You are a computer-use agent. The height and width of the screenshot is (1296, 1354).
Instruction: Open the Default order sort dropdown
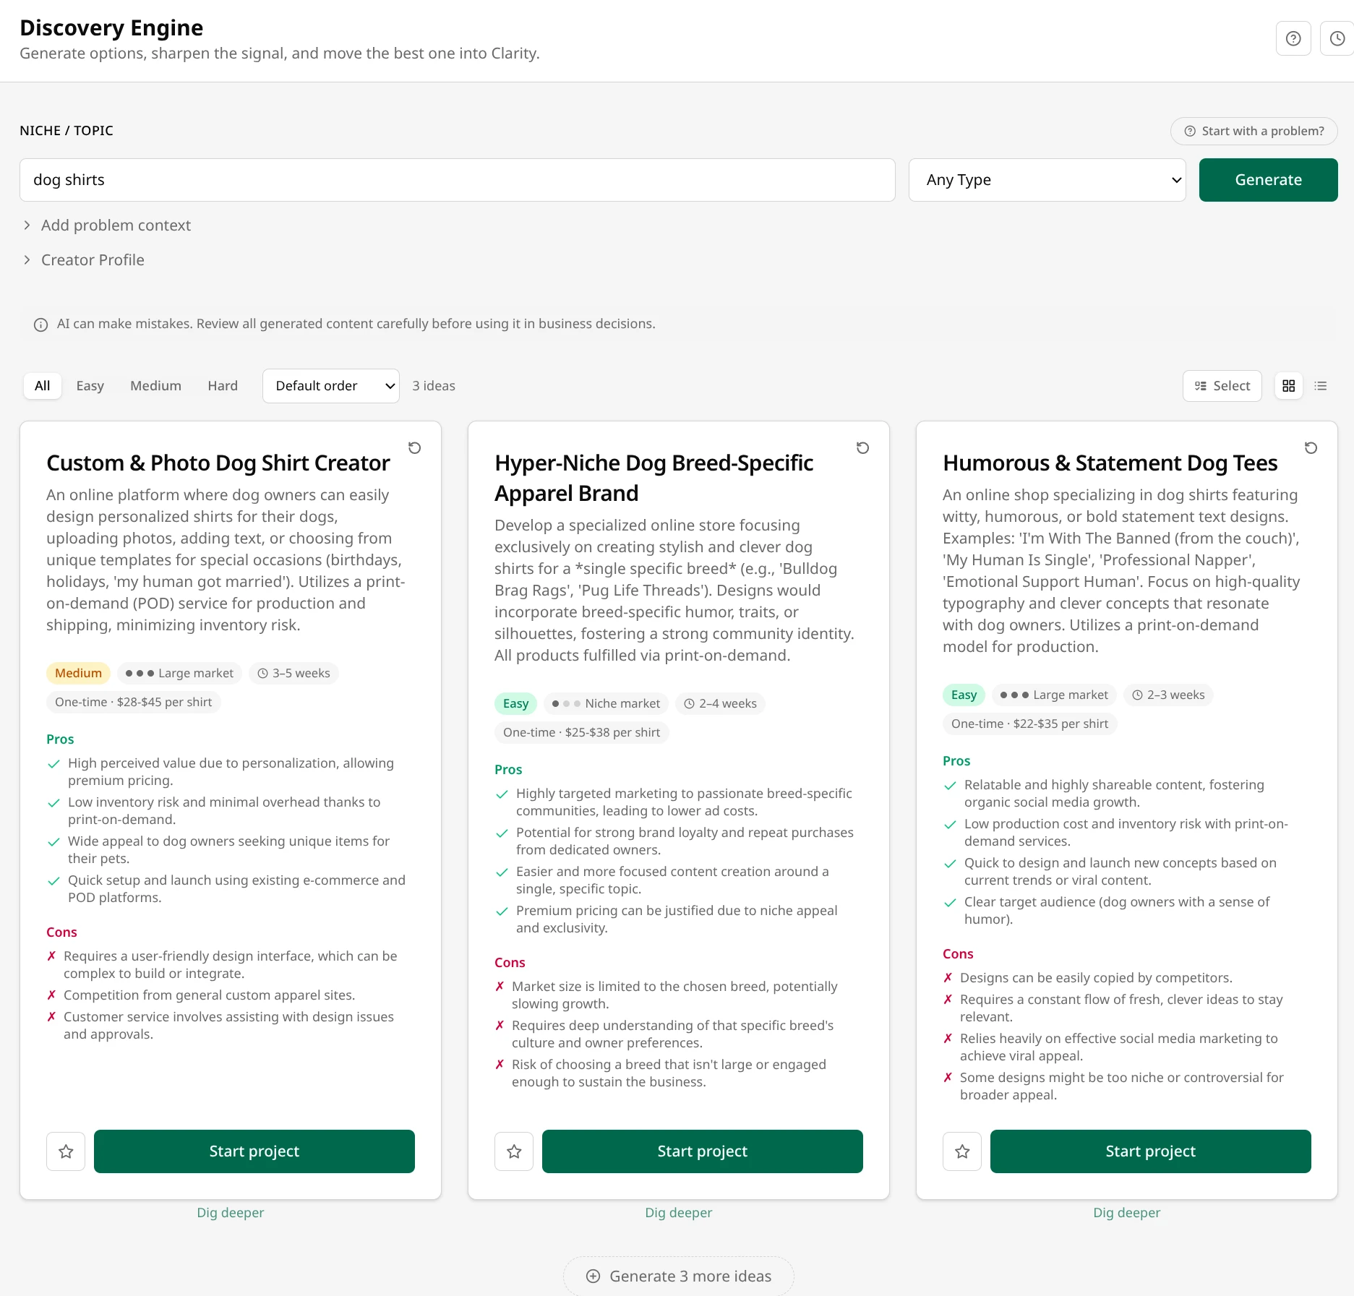pos(330,385)
